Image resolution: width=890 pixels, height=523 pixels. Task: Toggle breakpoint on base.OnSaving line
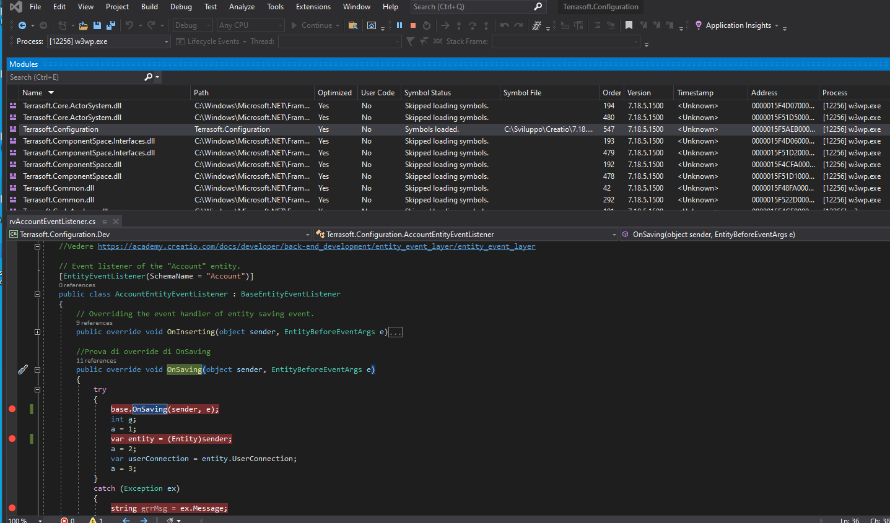(x=12, y=409)
